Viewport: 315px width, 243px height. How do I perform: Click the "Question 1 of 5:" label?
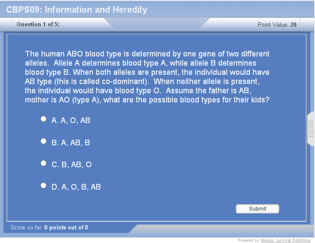pos(38,25)
